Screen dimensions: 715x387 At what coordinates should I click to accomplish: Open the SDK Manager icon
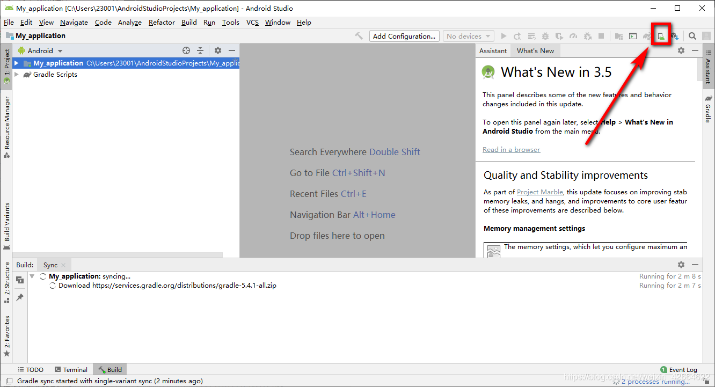[x=675, y=36]
